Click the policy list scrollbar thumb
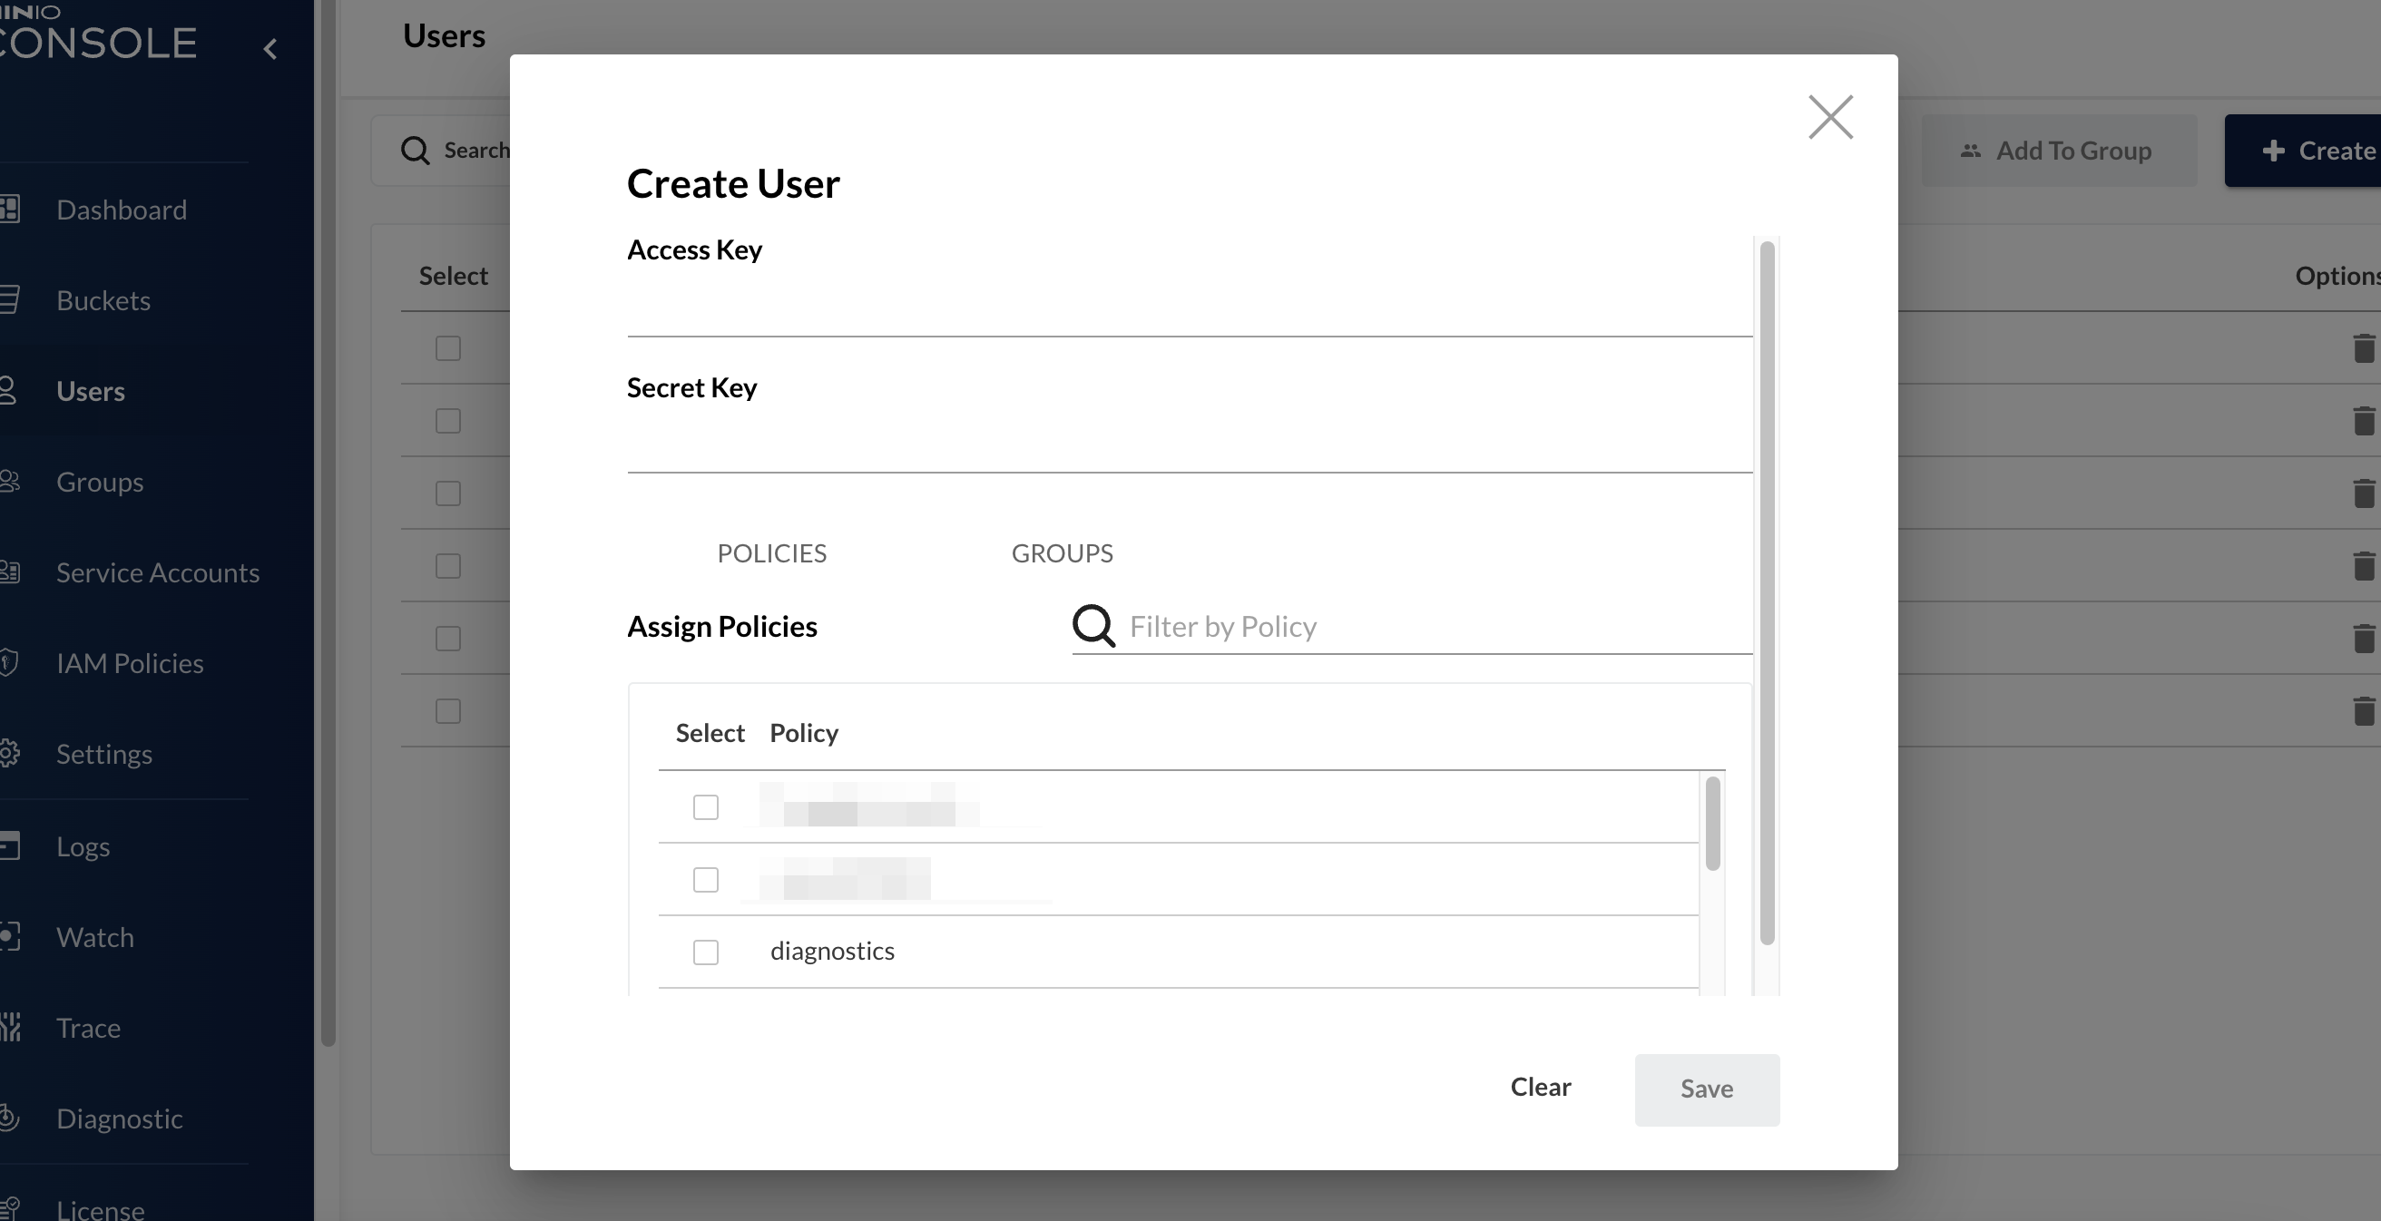The height and width of the screenshot is (1221, 2381). click(1712, 823)
